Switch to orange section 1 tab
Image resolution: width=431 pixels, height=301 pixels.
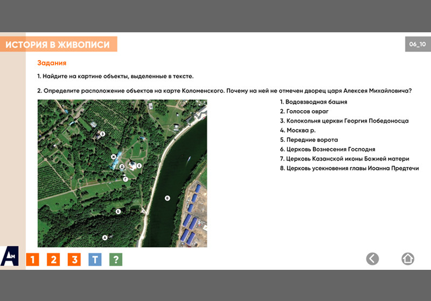tap(33, 260)
